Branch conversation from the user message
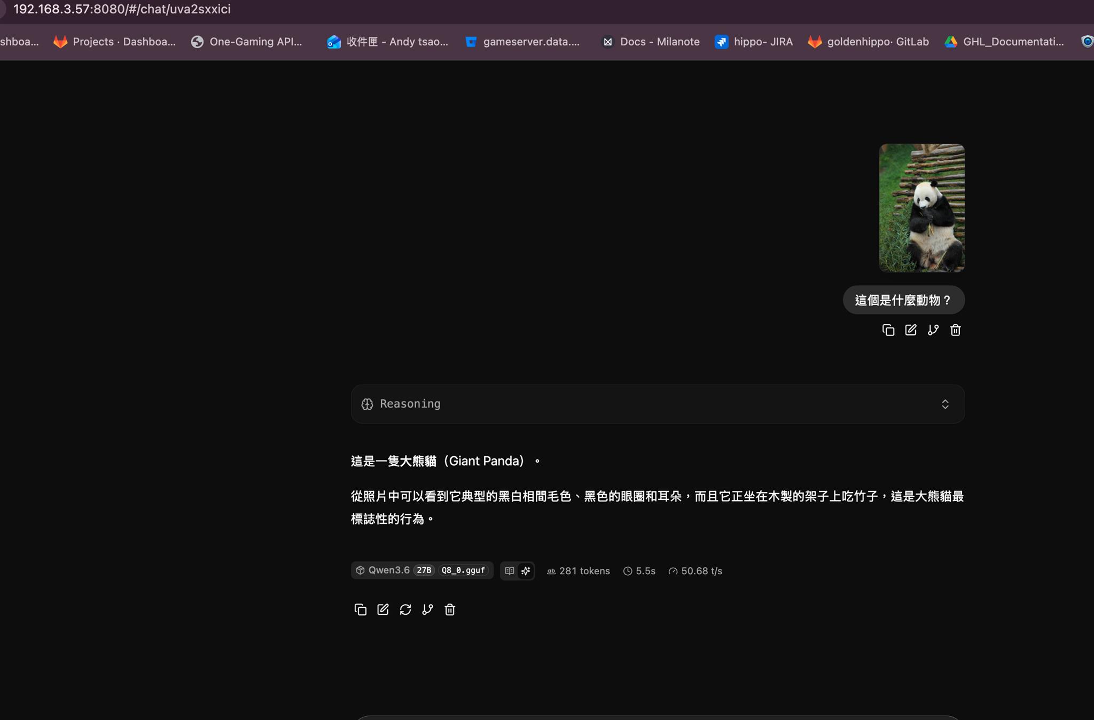1094x720 pixels. click(933, 330)
